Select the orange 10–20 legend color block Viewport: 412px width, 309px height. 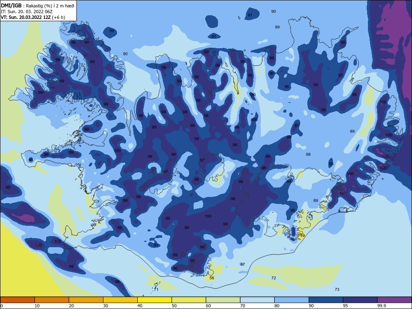click(52, 300)
